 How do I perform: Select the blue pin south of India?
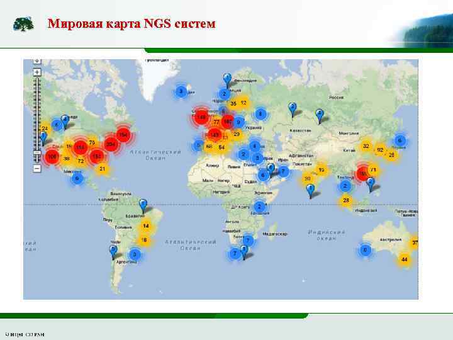pos(310,191)
